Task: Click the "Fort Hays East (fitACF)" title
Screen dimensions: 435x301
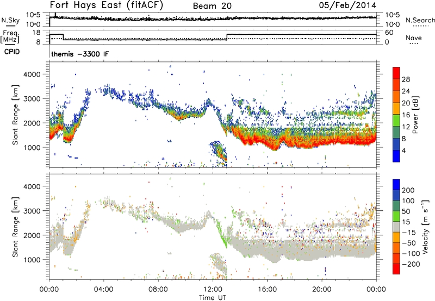Action: (107, 5)
